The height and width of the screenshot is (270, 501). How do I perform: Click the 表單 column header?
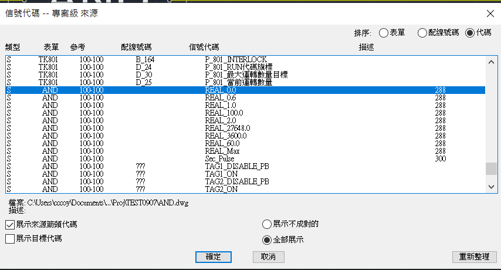(x=51, y=48)
